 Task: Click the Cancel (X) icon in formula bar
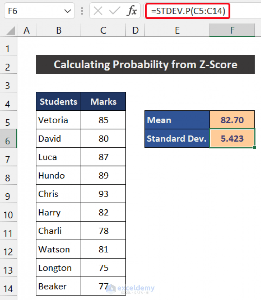(98, 11)
